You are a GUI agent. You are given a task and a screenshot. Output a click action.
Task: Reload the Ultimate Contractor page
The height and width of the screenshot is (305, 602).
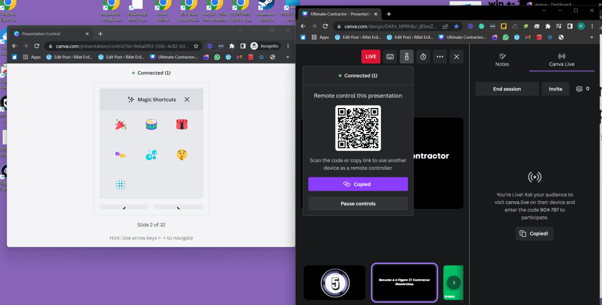(x=325, y=26)
